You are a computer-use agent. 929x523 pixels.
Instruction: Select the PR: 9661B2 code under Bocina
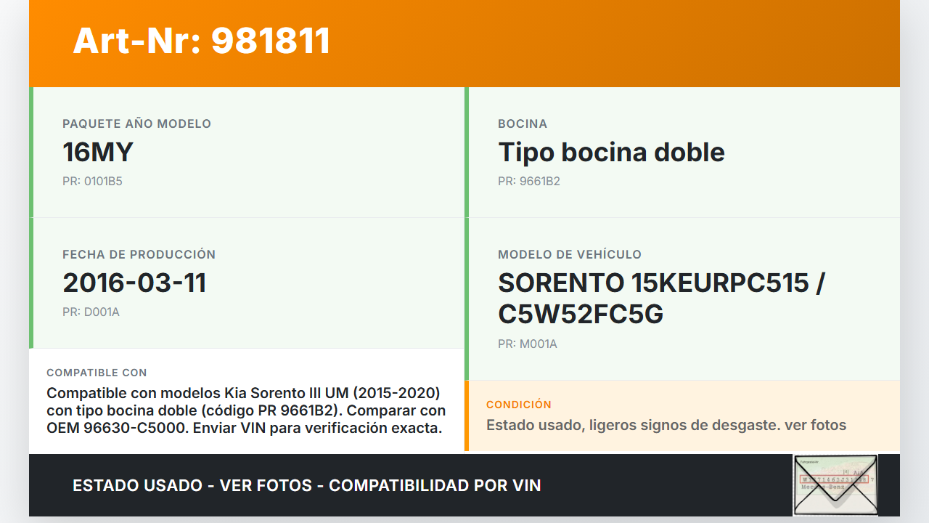tap(529, 182)
